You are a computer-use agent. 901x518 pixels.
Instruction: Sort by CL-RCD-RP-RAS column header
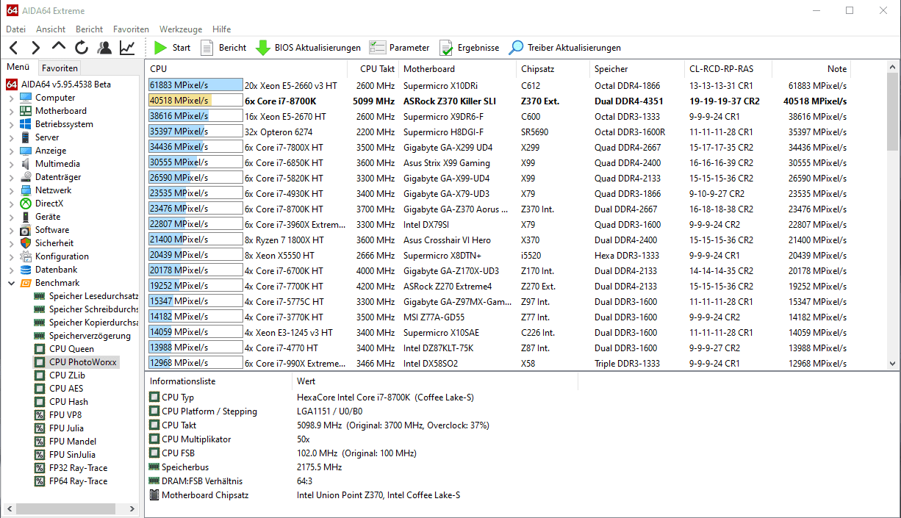tap(729, 69)
